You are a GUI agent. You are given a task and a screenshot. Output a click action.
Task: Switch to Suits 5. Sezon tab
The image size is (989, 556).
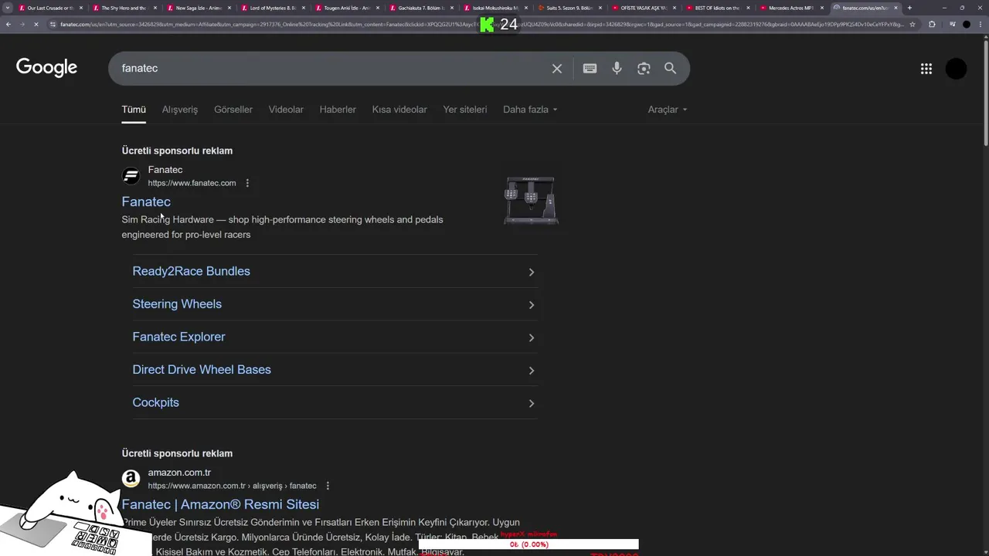[569, 8]
